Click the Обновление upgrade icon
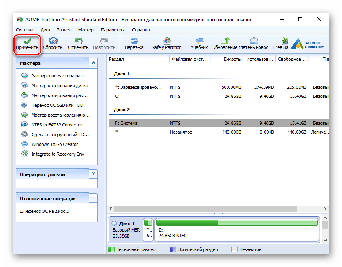342x267 pixels. (x=226, y=41)
